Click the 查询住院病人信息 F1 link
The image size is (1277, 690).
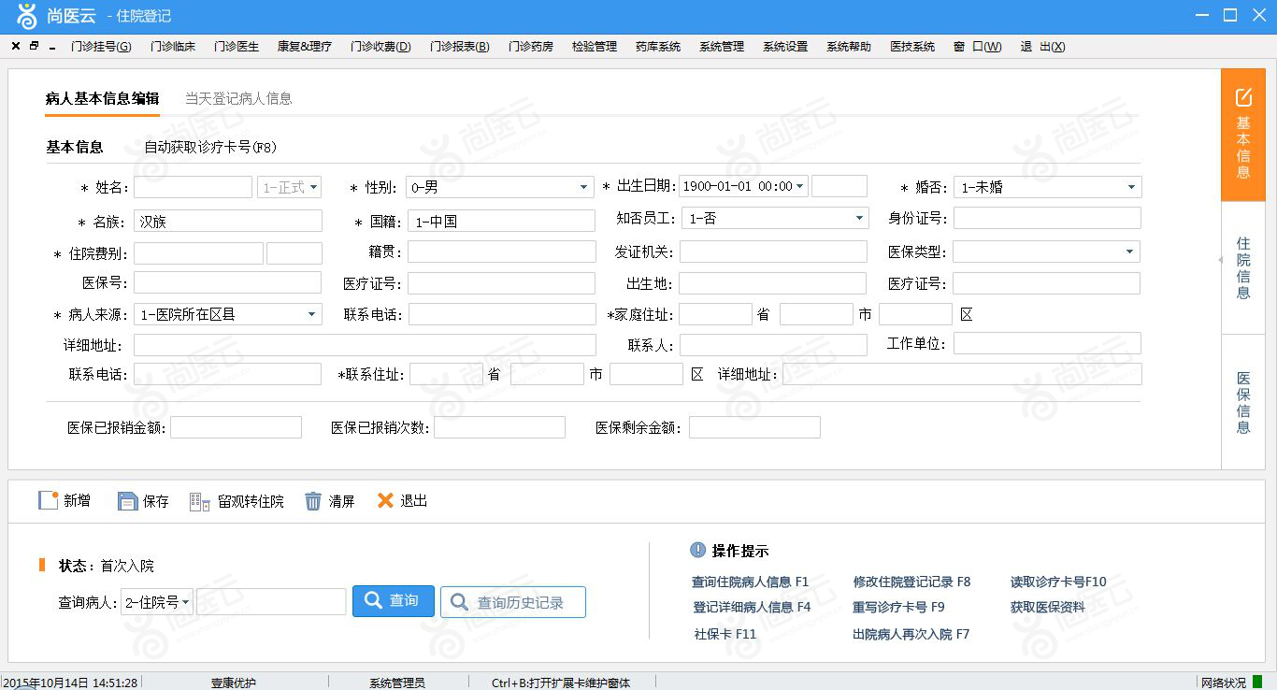click(x=750, y=582)
